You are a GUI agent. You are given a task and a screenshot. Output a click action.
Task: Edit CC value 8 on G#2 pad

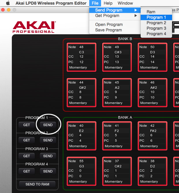tap(86, 92)
